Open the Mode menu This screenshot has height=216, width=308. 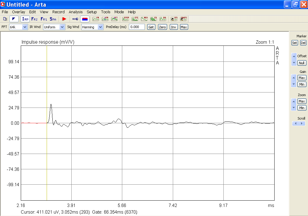click(119, 12)
